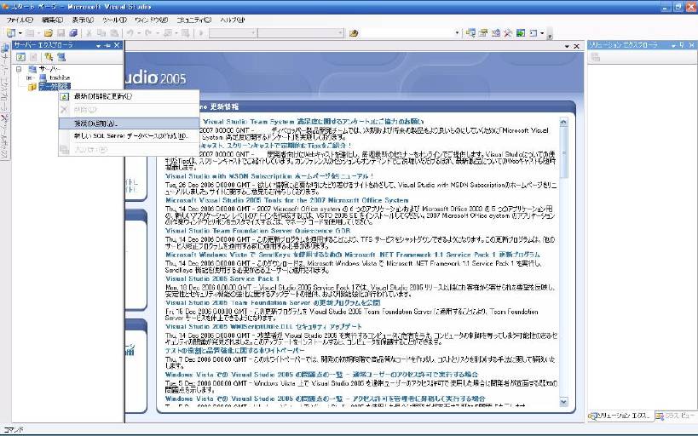Collapse the サーバー tree node

point(19,69)
